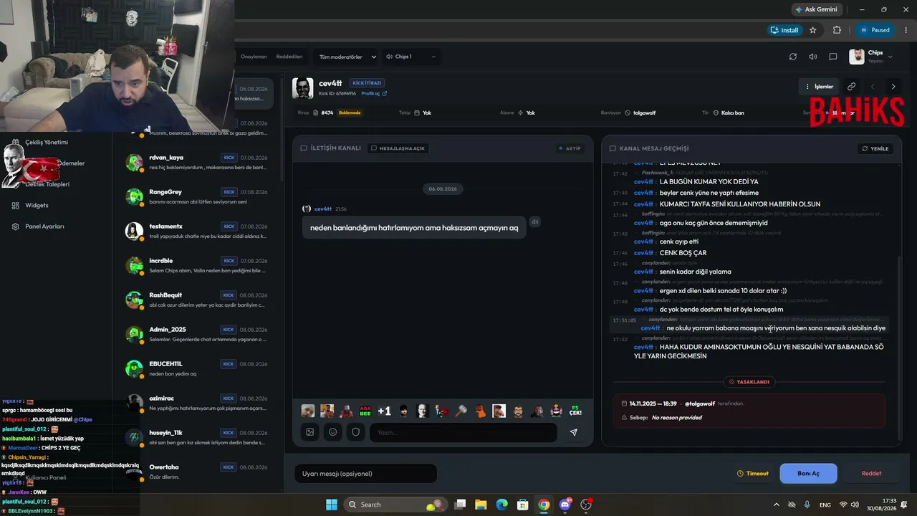The width and height of the screenshot is (917, 516).
Task: Select the rdvan_kaya appeal in the list
Action: (196, 162)
